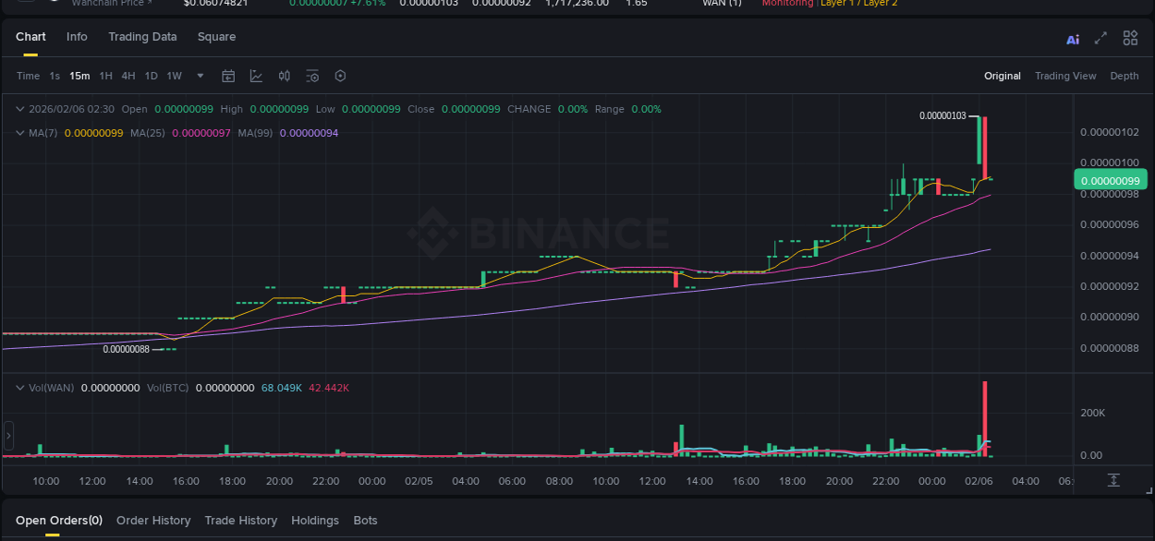Open the Order History tab
1155x541 pixels.
153,520
